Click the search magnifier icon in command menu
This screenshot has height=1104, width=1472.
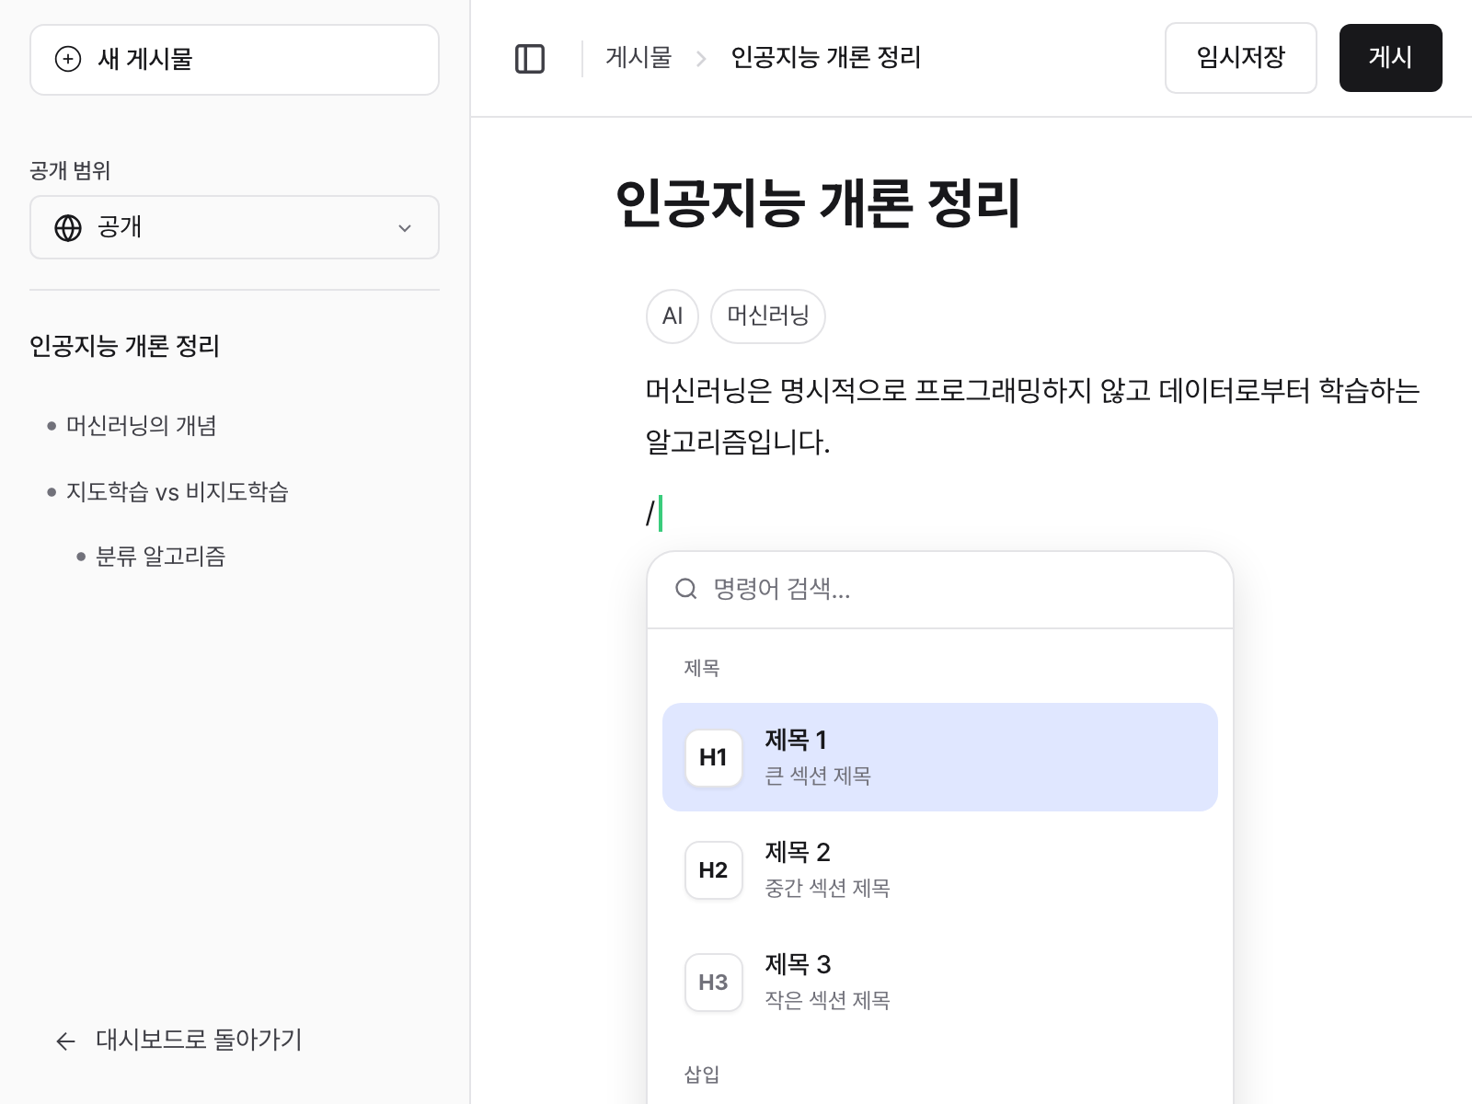click(x=686, y=589)
